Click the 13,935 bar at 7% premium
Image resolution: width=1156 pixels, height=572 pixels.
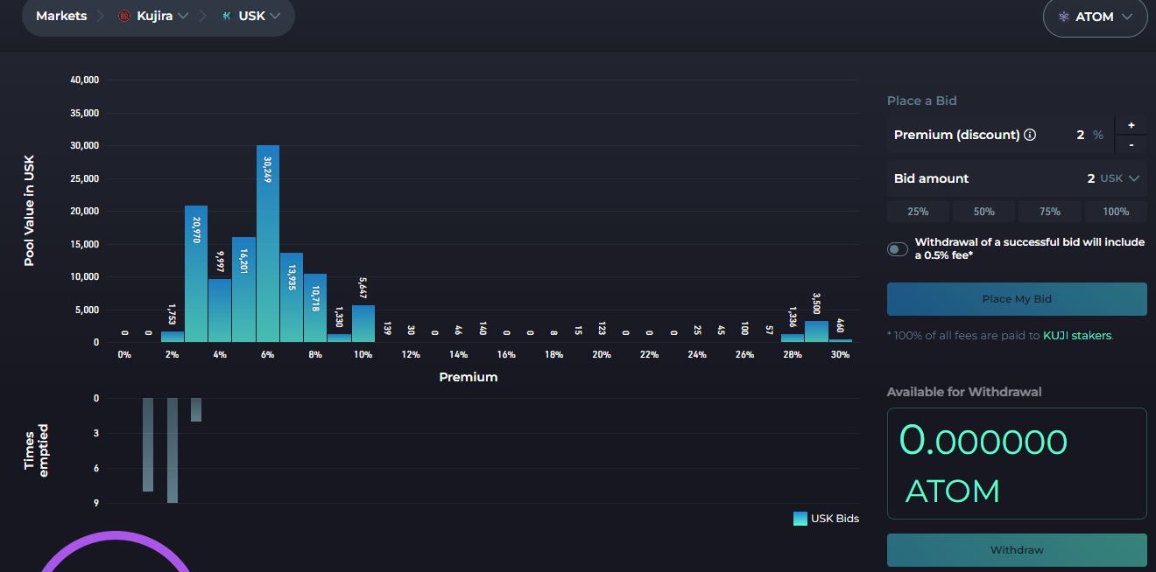[x=292, y=297]
